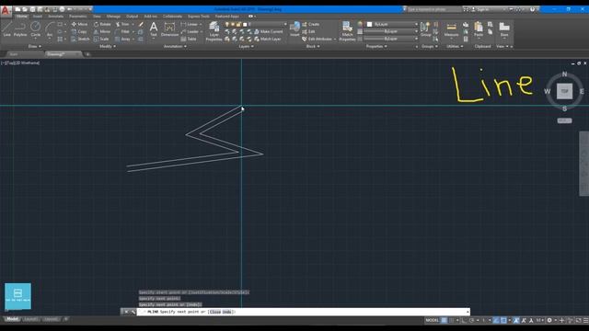Expand the Layers panel dropdown
Screen dimensions: 589x331
click(246, 46)
